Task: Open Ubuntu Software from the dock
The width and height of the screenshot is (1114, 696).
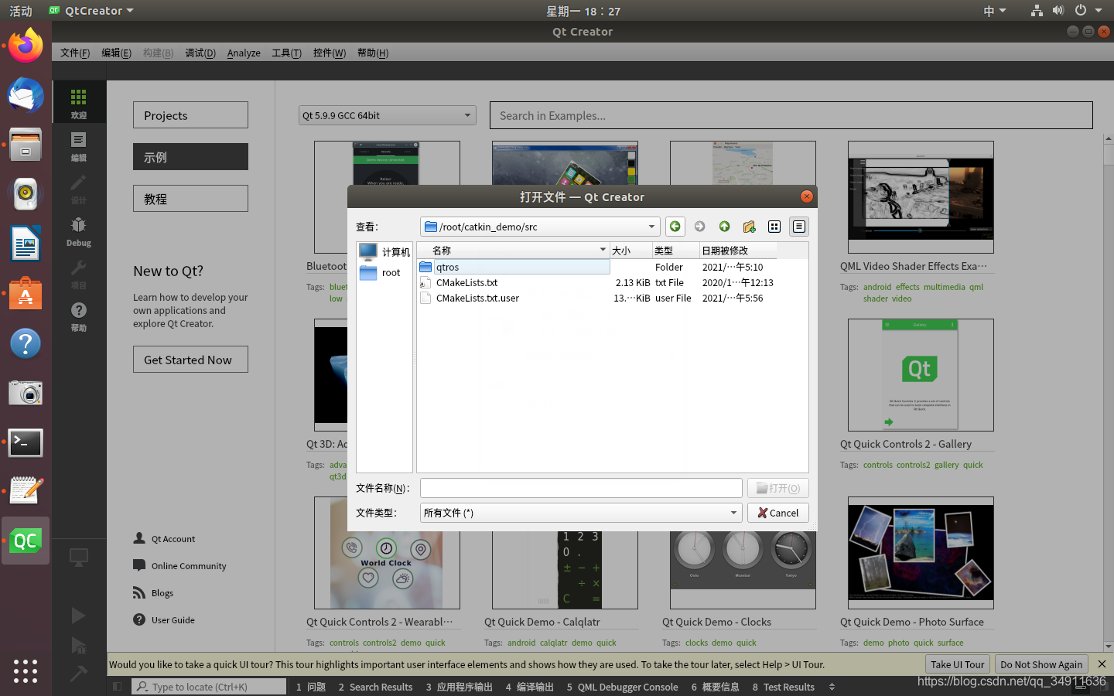Action: [26, 294]
